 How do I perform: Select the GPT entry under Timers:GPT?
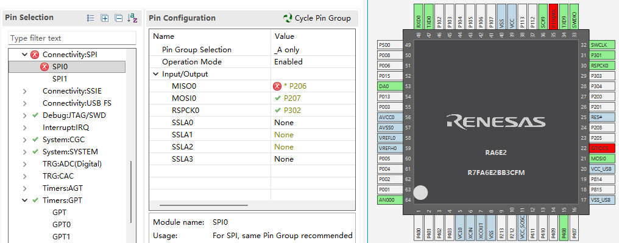click(x=59, y=212)
